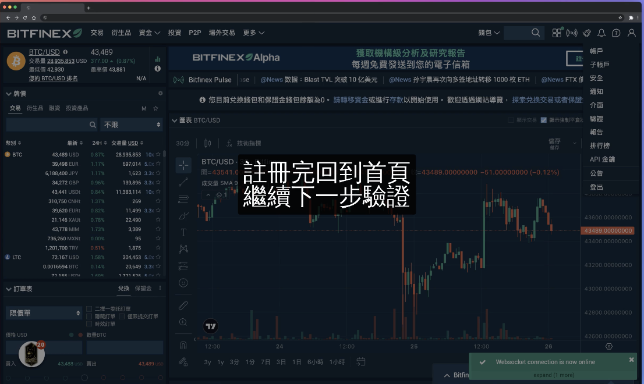Viewport: 644px width, 384px height.
Task: Open API 金鑰 in account menu
Action: 603,159
